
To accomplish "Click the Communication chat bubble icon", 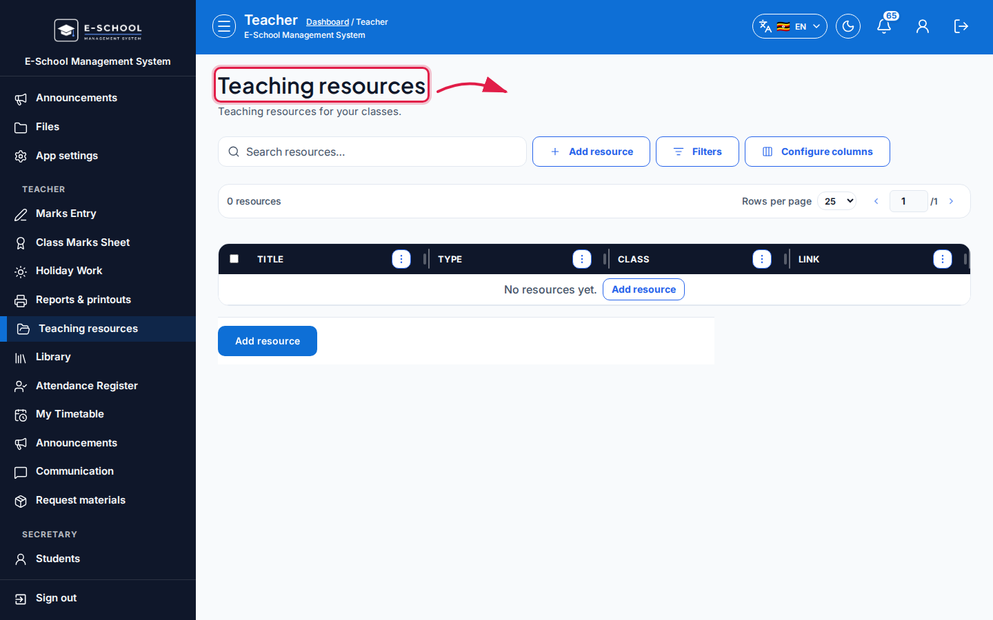I will click(x=21, y=472).
